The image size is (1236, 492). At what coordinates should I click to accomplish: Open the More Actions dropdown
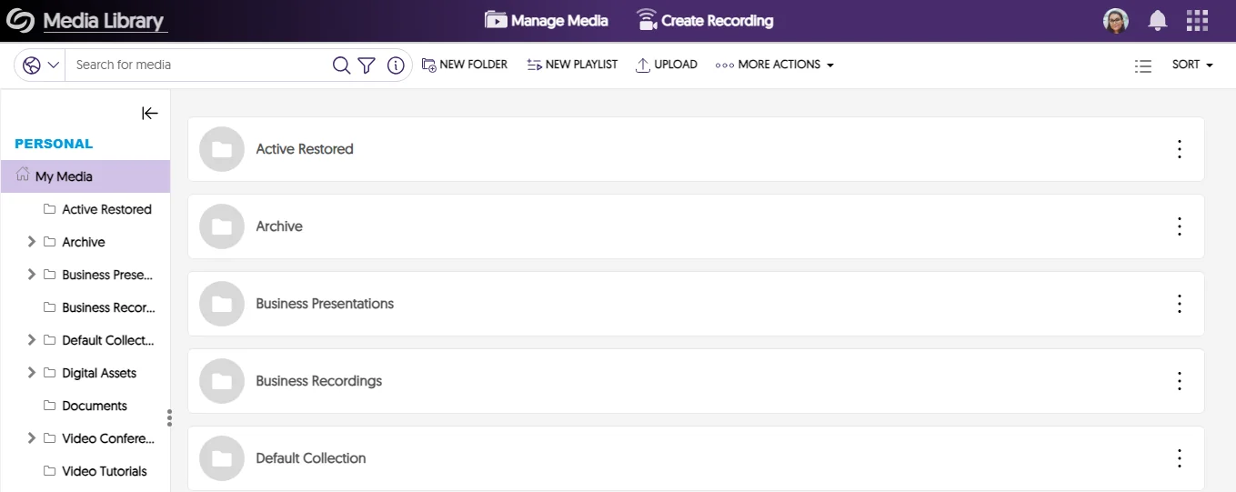point(775,65)
